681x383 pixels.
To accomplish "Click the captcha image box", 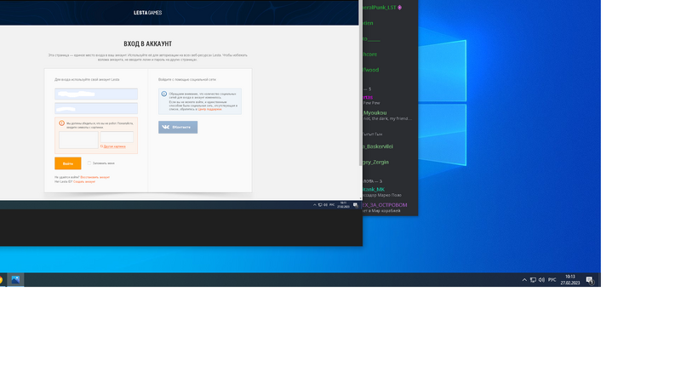I will pyautogui.click(x=78, y=140).
